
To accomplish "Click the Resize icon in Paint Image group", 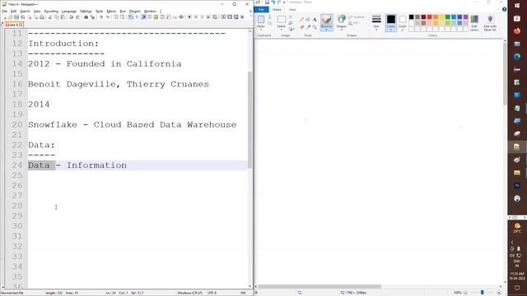I will tap(291, 23).
